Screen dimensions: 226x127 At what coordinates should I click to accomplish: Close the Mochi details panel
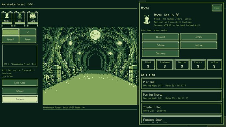coord(217,8)
